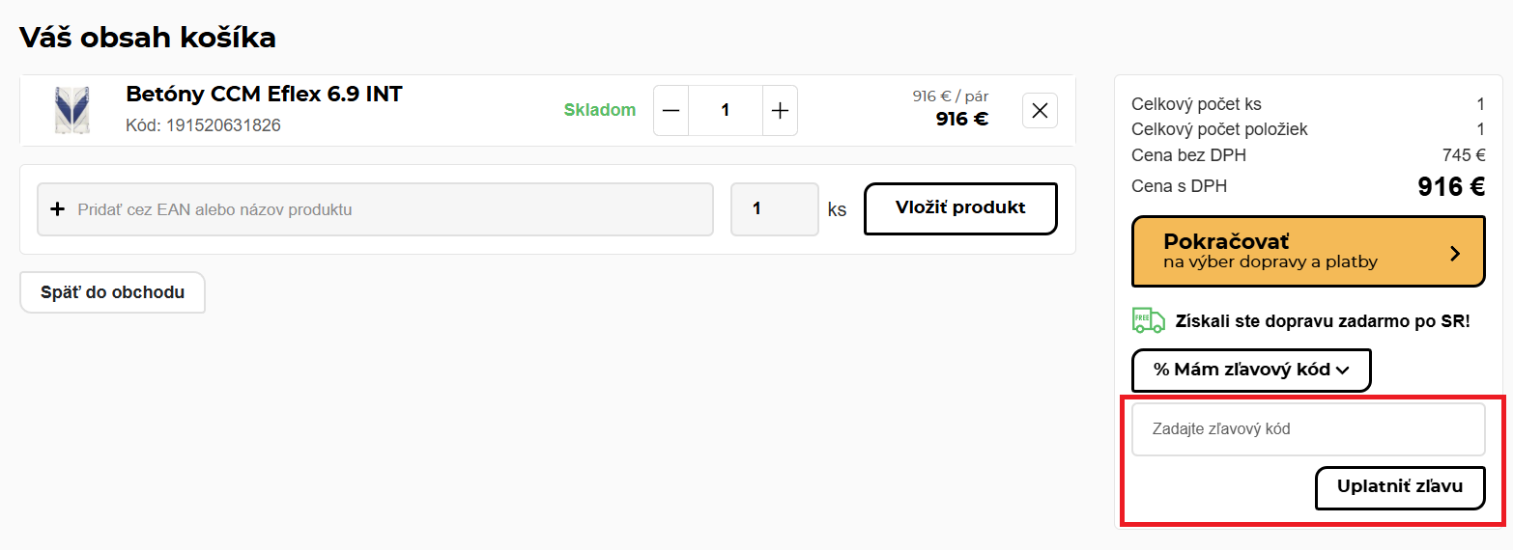Open the Betóny CCM Eflex product thumbnail
The width and height of the screenshot is (1513, 550).
pyautogui.click(x=71, y=110)
